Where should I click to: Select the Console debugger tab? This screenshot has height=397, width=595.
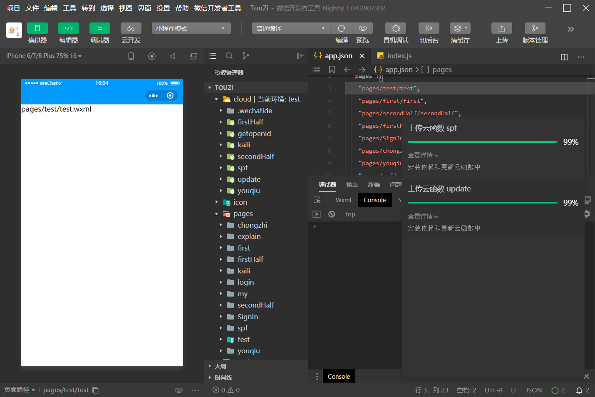(x=374, y=200)
